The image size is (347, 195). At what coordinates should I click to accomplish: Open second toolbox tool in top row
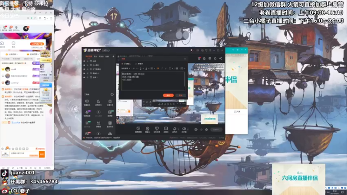click(x=98, y=102)
